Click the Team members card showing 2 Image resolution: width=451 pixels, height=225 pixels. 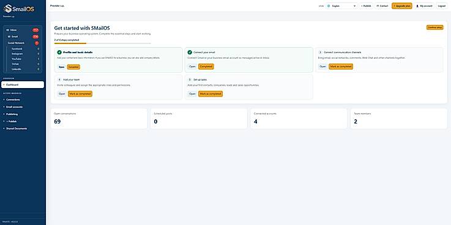[398, 119]
